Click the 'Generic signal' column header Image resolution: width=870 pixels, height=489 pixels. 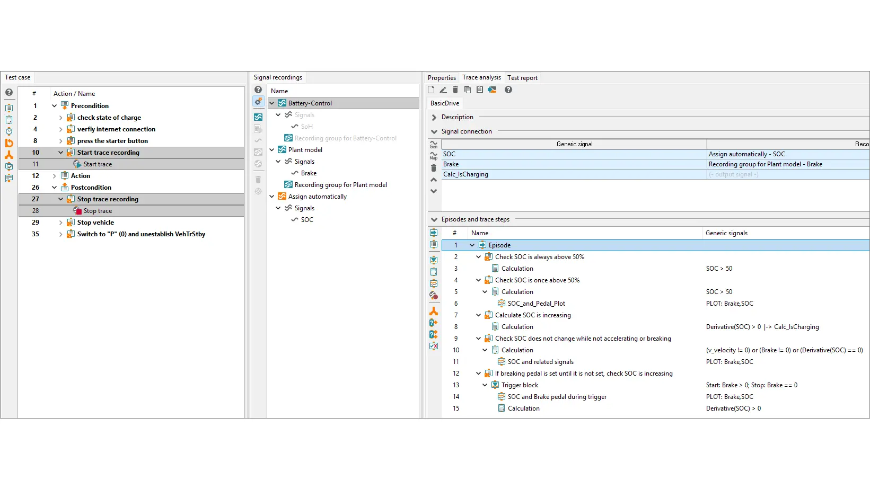574,144
